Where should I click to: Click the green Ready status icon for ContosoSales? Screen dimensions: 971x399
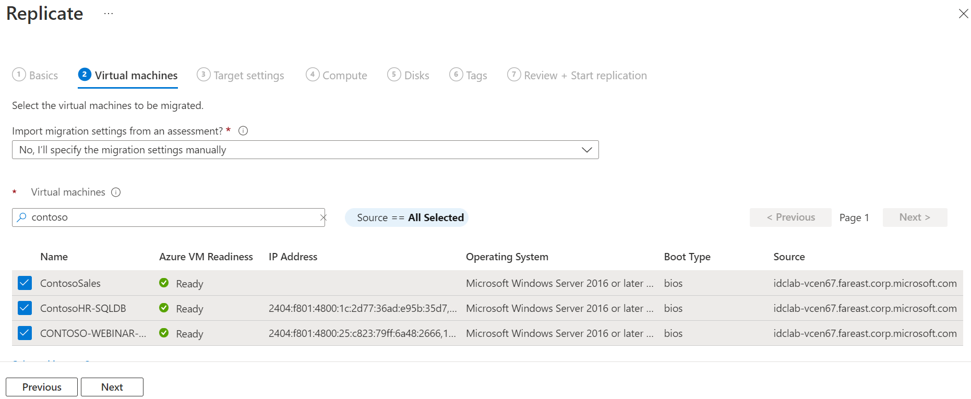tap(164, 283)
